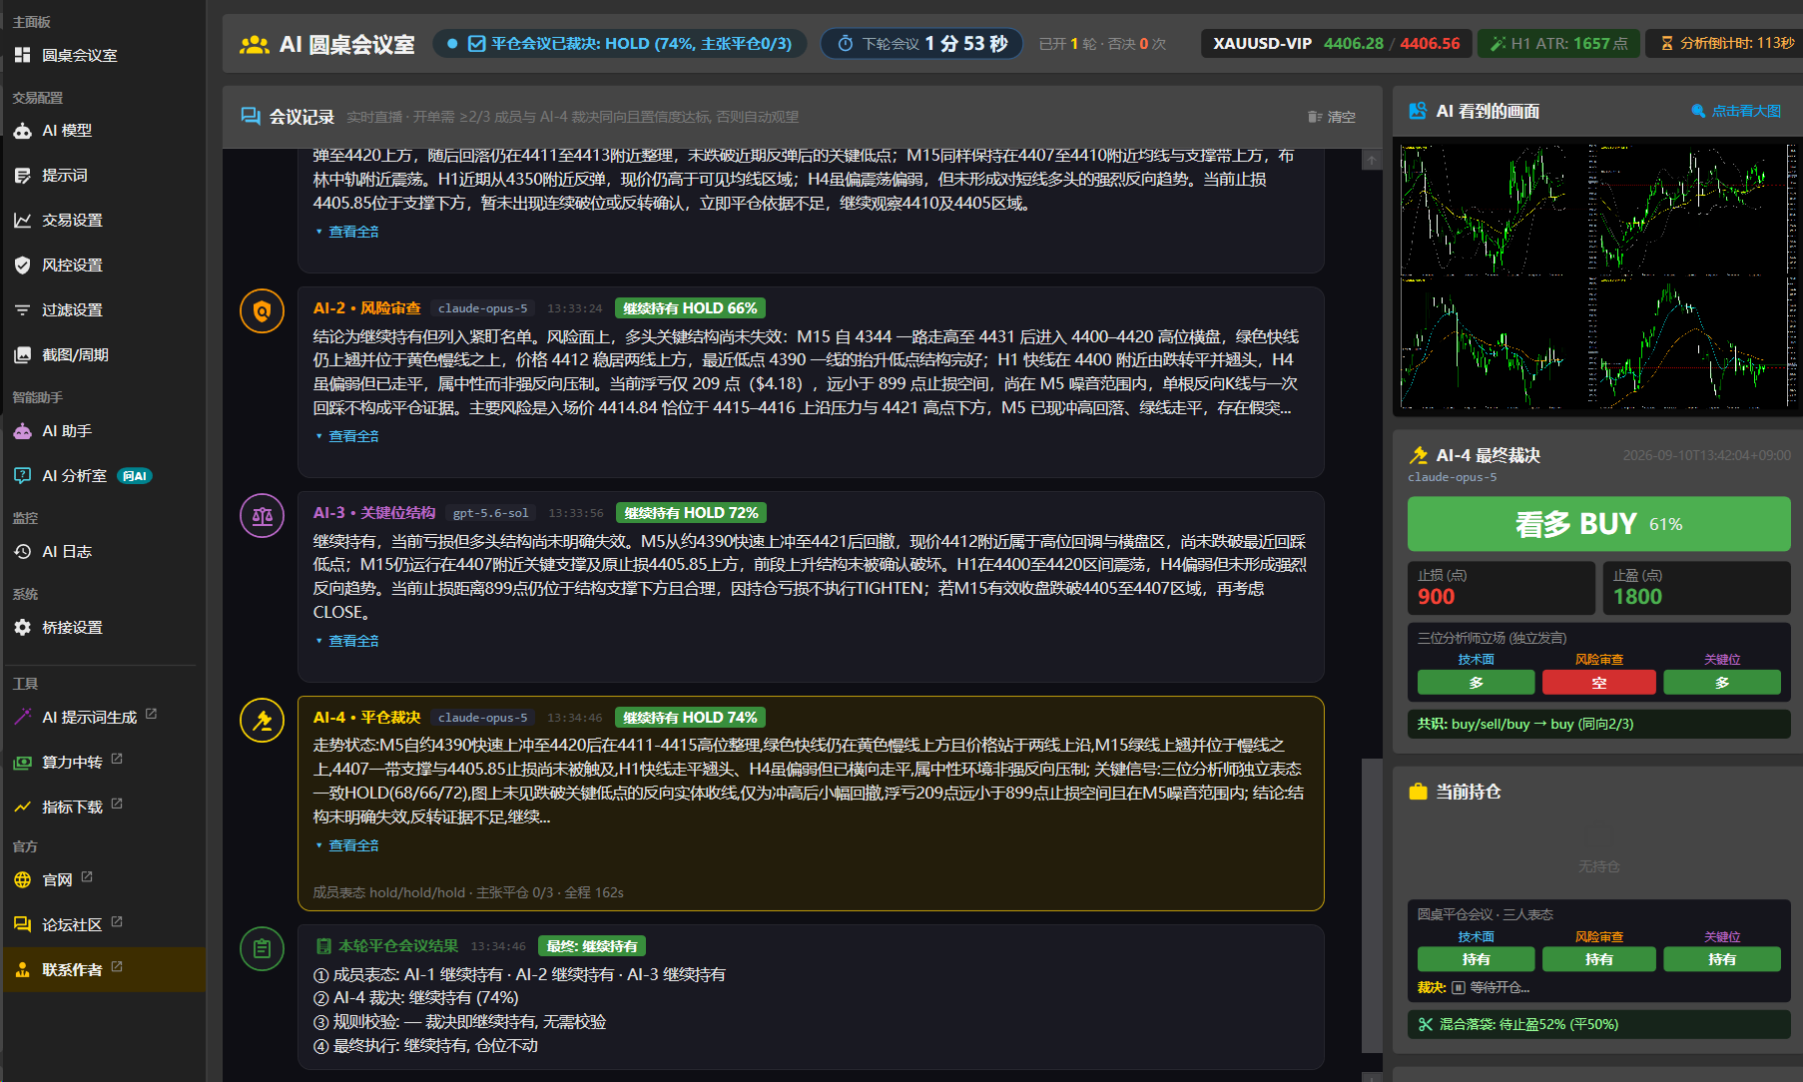This screenshot has width=1803, height=1082.
Task: Click 共识: buy/sell/buy consensus line
Action: pos(1598,724)
